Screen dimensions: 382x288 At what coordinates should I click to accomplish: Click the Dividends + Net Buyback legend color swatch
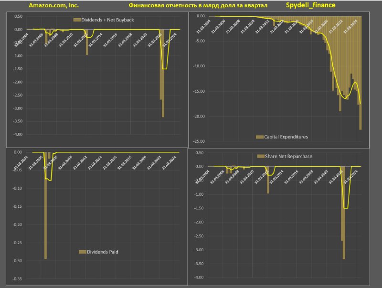[77, 20]
